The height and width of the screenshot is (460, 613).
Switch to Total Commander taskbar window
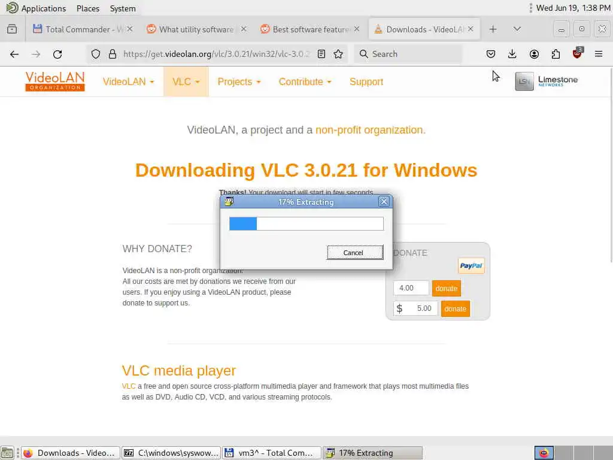[x=272, y=453]
